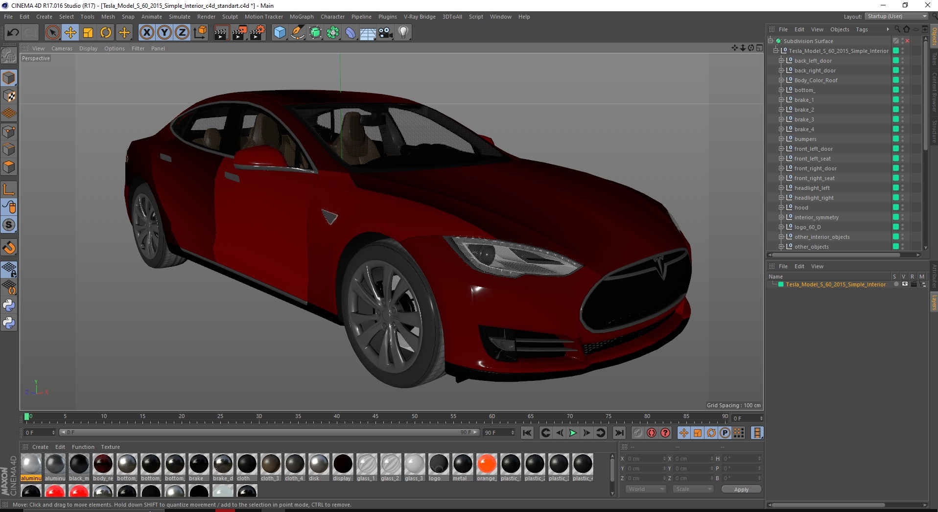This screenshot has height=512, width=938.
Task: Select the Live Selection tool
Action: pos(53,33)
